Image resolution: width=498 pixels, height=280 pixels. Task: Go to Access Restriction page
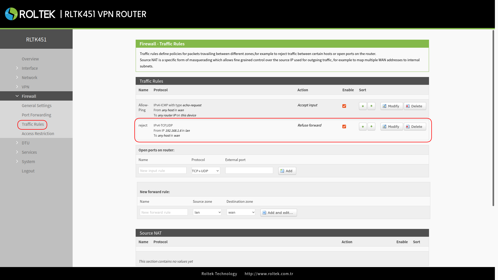(x=38, y=134)
